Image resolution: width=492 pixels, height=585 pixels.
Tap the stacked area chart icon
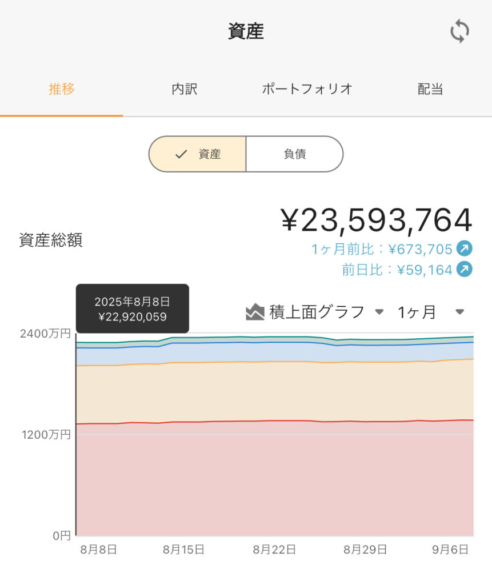click(x=255, y=312)
